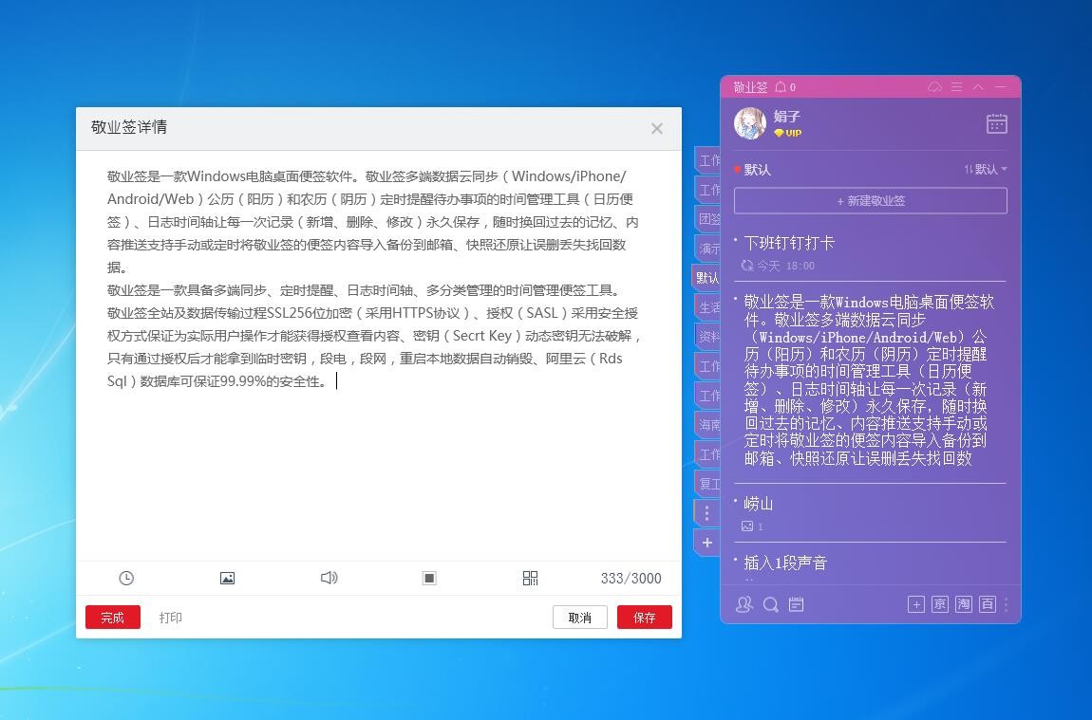
Task: Select the 默认 side tab
Action: click(706, 278)
